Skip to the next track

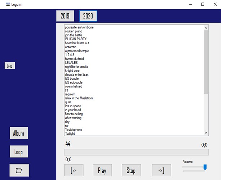161,170
